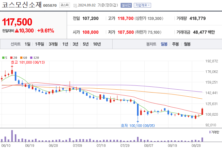The width and height of the screenshot is (222, 151).
Task: Click the 108,820 price axis label
Action: [212, 114]
